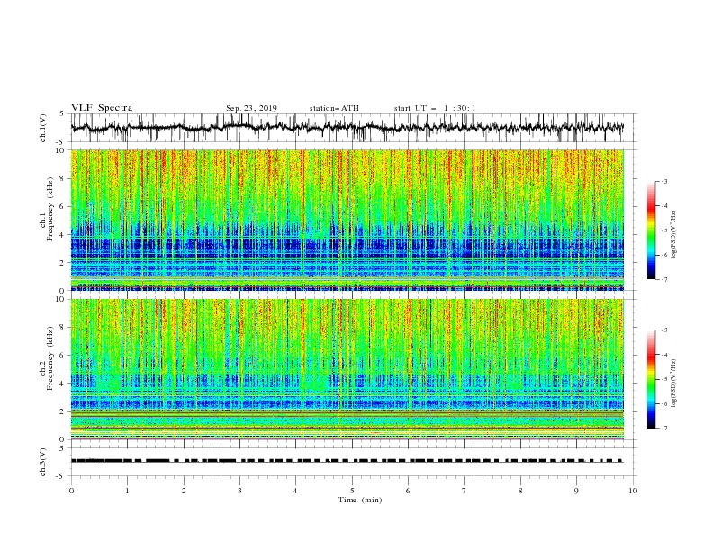
Task: Click the "start UT = 1 :30: 1" text
Action: (435, 108)
